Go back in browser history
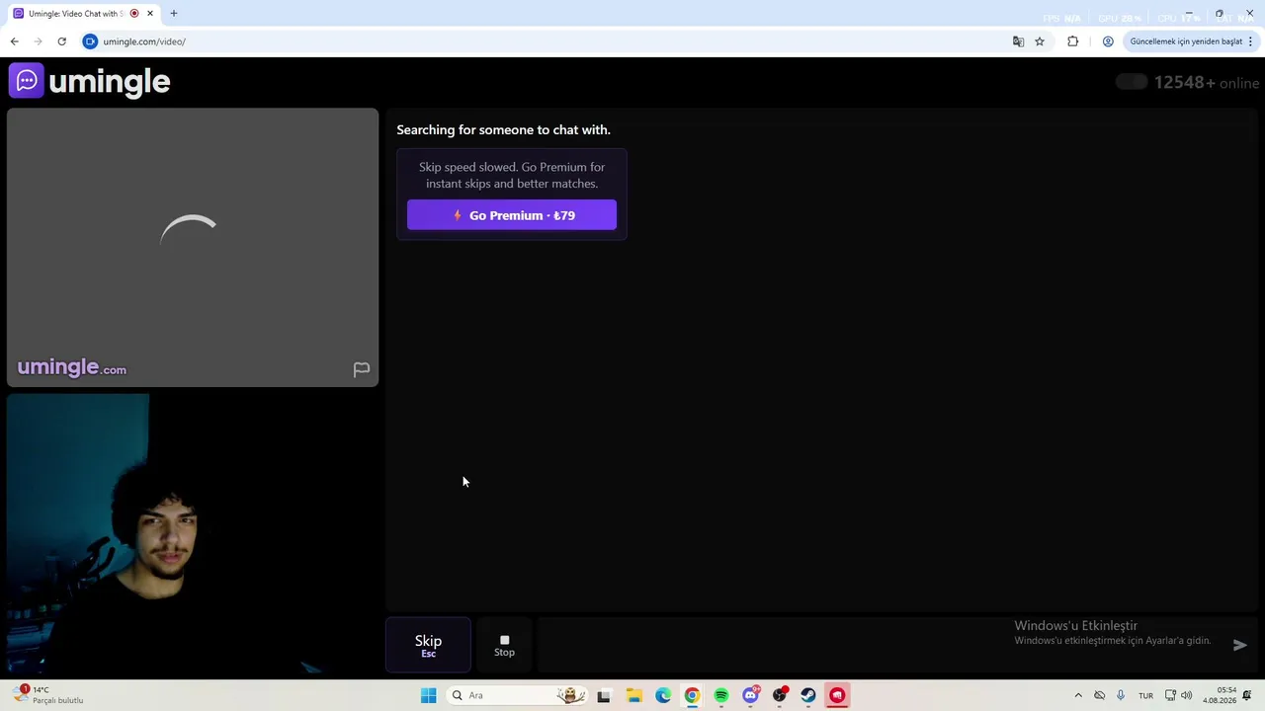Image resolution: width=1265 pixels, height=711 pixels. [x=14, y=41]
